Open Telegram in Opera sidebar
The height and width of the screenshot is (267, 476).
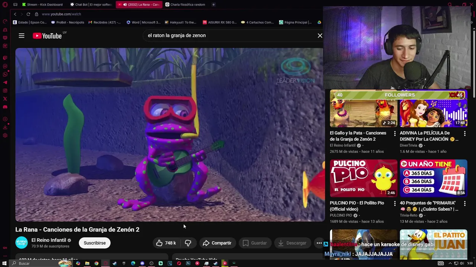click(x=5, y=83)
